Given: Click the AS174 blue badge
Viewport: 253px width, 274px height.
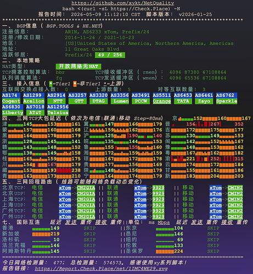Looking at the screenshot, I should [11, 95].
